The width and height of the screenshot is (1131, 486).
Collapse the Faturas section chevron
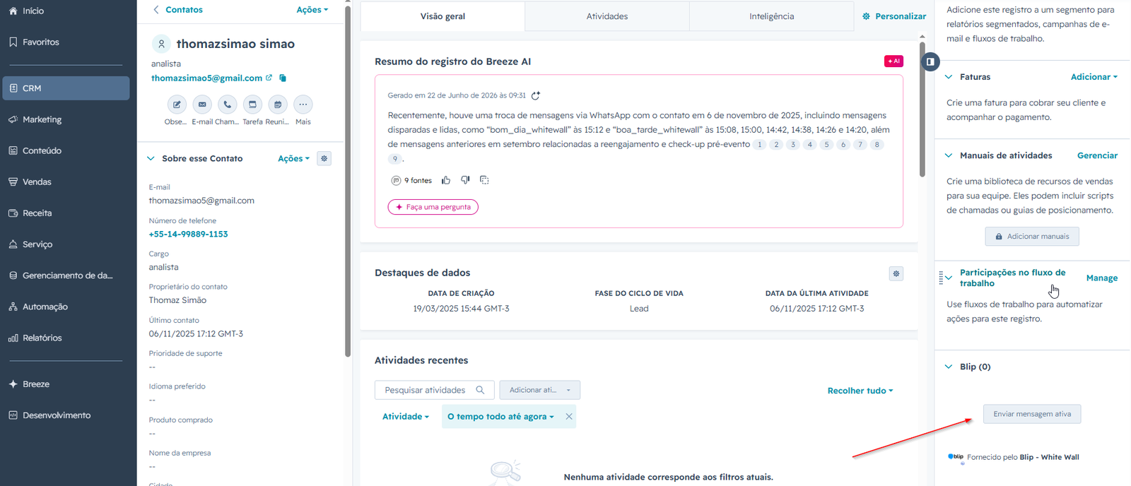tap(949, 77)
